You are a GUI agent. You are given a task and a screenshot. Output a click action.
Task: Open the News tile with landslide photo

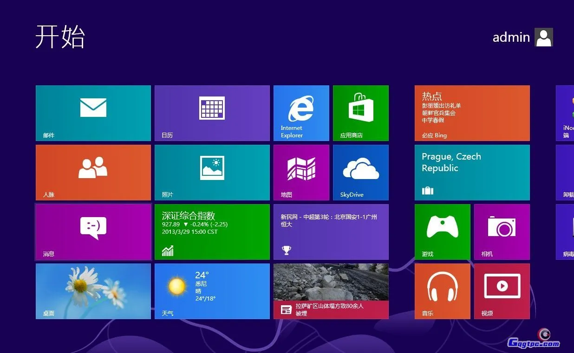[331, 291]
